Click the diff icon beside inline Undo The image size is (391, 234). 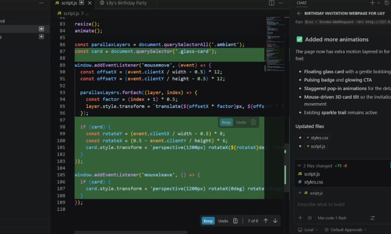(253, 122)
